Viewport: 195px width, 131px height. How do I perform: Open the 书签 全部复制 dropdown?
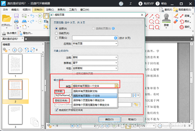[x=95, y=68]
